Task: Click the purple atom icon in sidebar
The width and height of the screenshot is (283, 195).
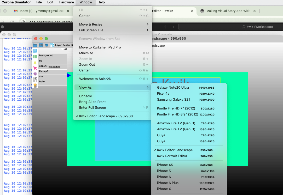Action: (x=35, y=74)
